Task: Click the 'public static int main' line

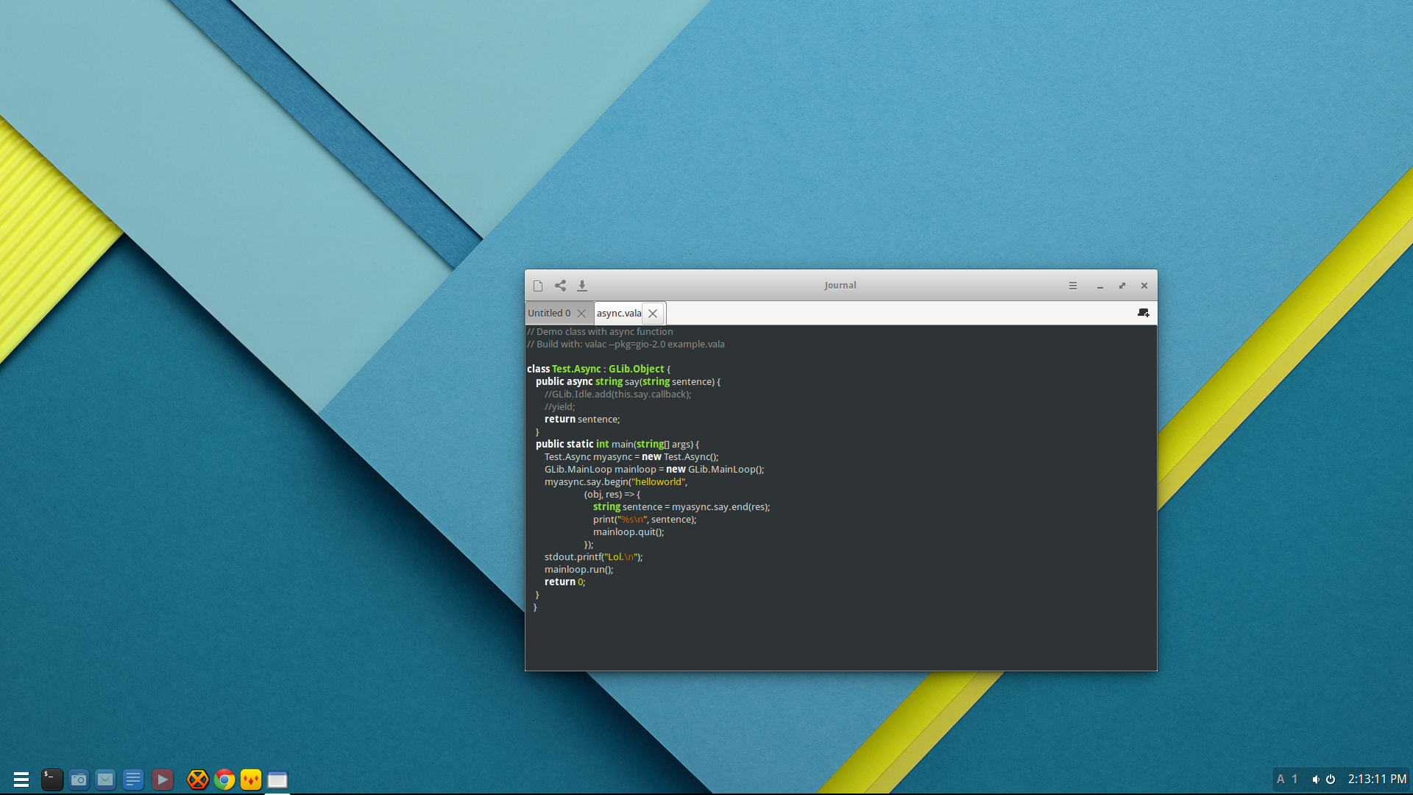Action: tap(617, 445)
